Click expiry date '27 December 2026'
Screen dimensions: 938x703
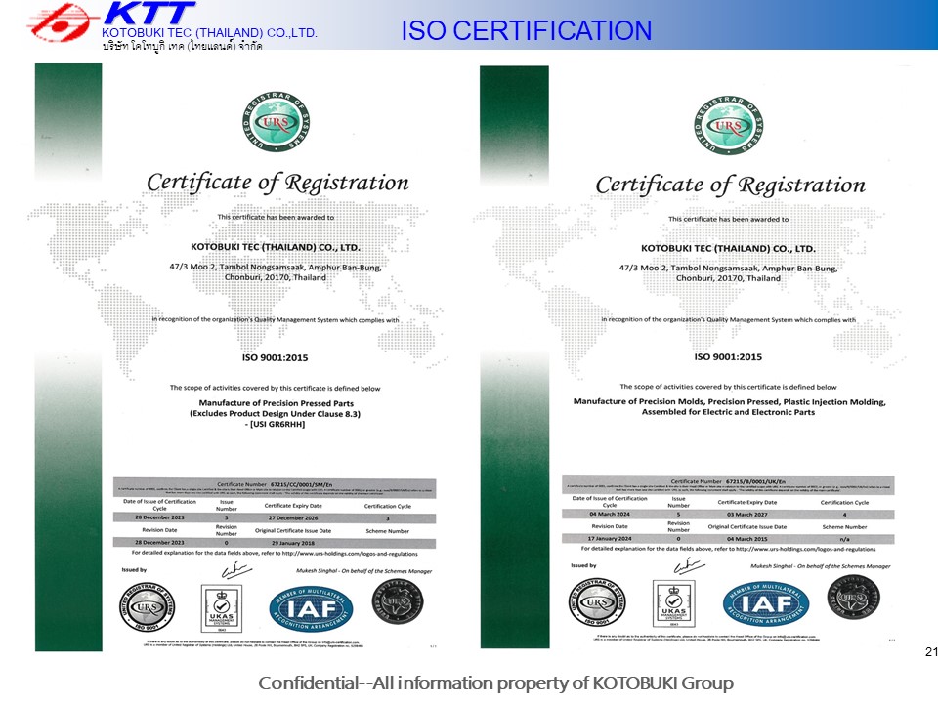293,518
